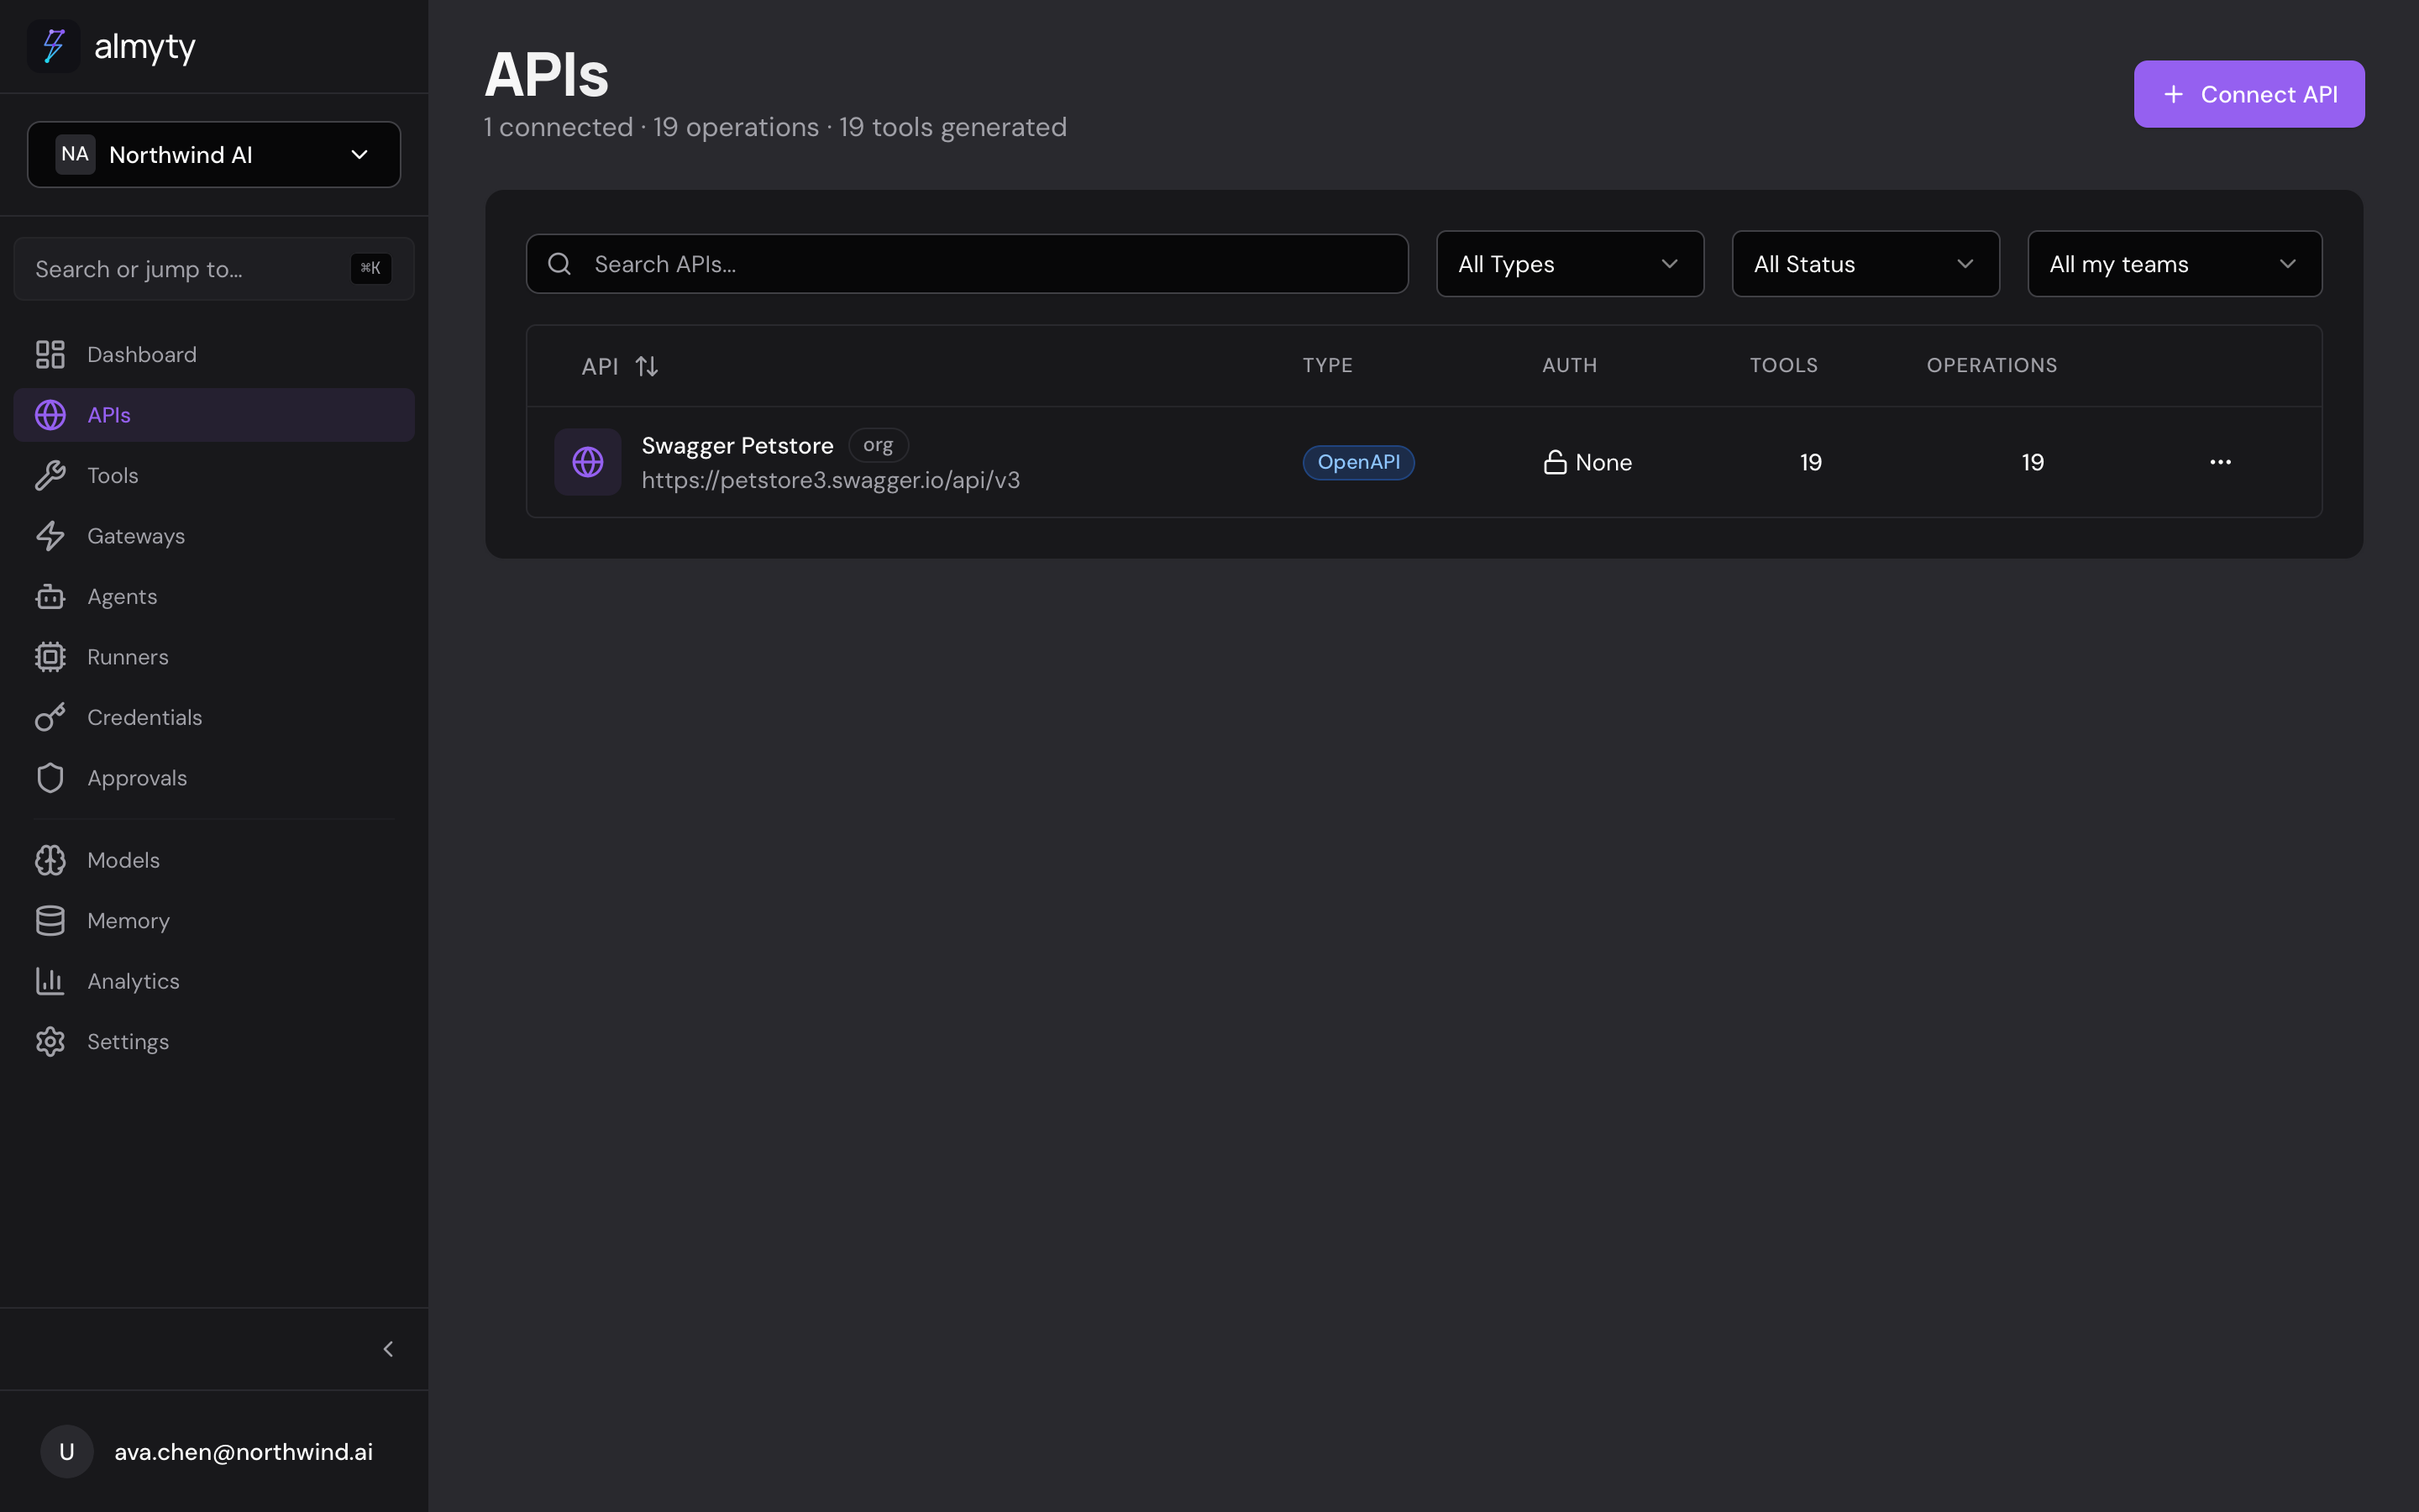Image resolution: width=2419 pixels, height=1512 pixels.
Task: Click the almyty lightning logo icon
Action: [53, 46]
